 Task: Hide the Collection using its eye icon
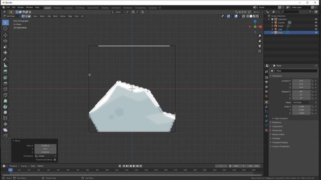(316, 19)
